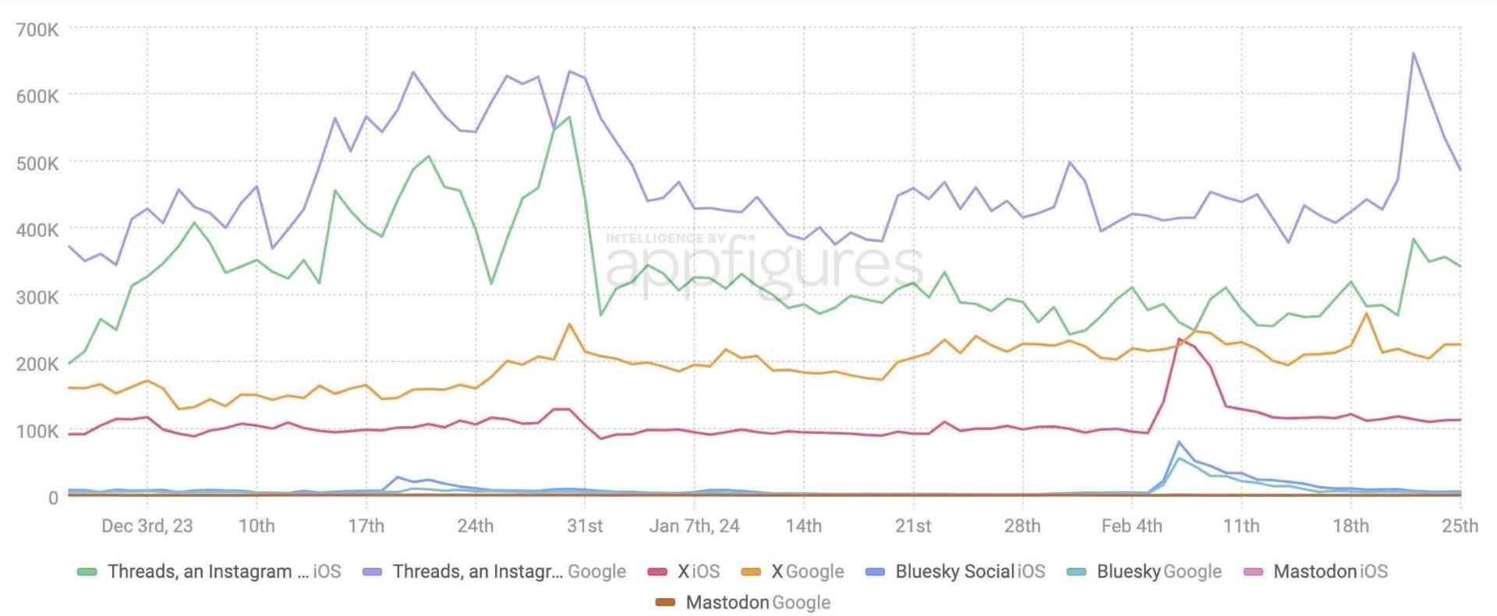The image size is (1497, 616).
Task: Click the red X iOS swatch
Action: 657,572
